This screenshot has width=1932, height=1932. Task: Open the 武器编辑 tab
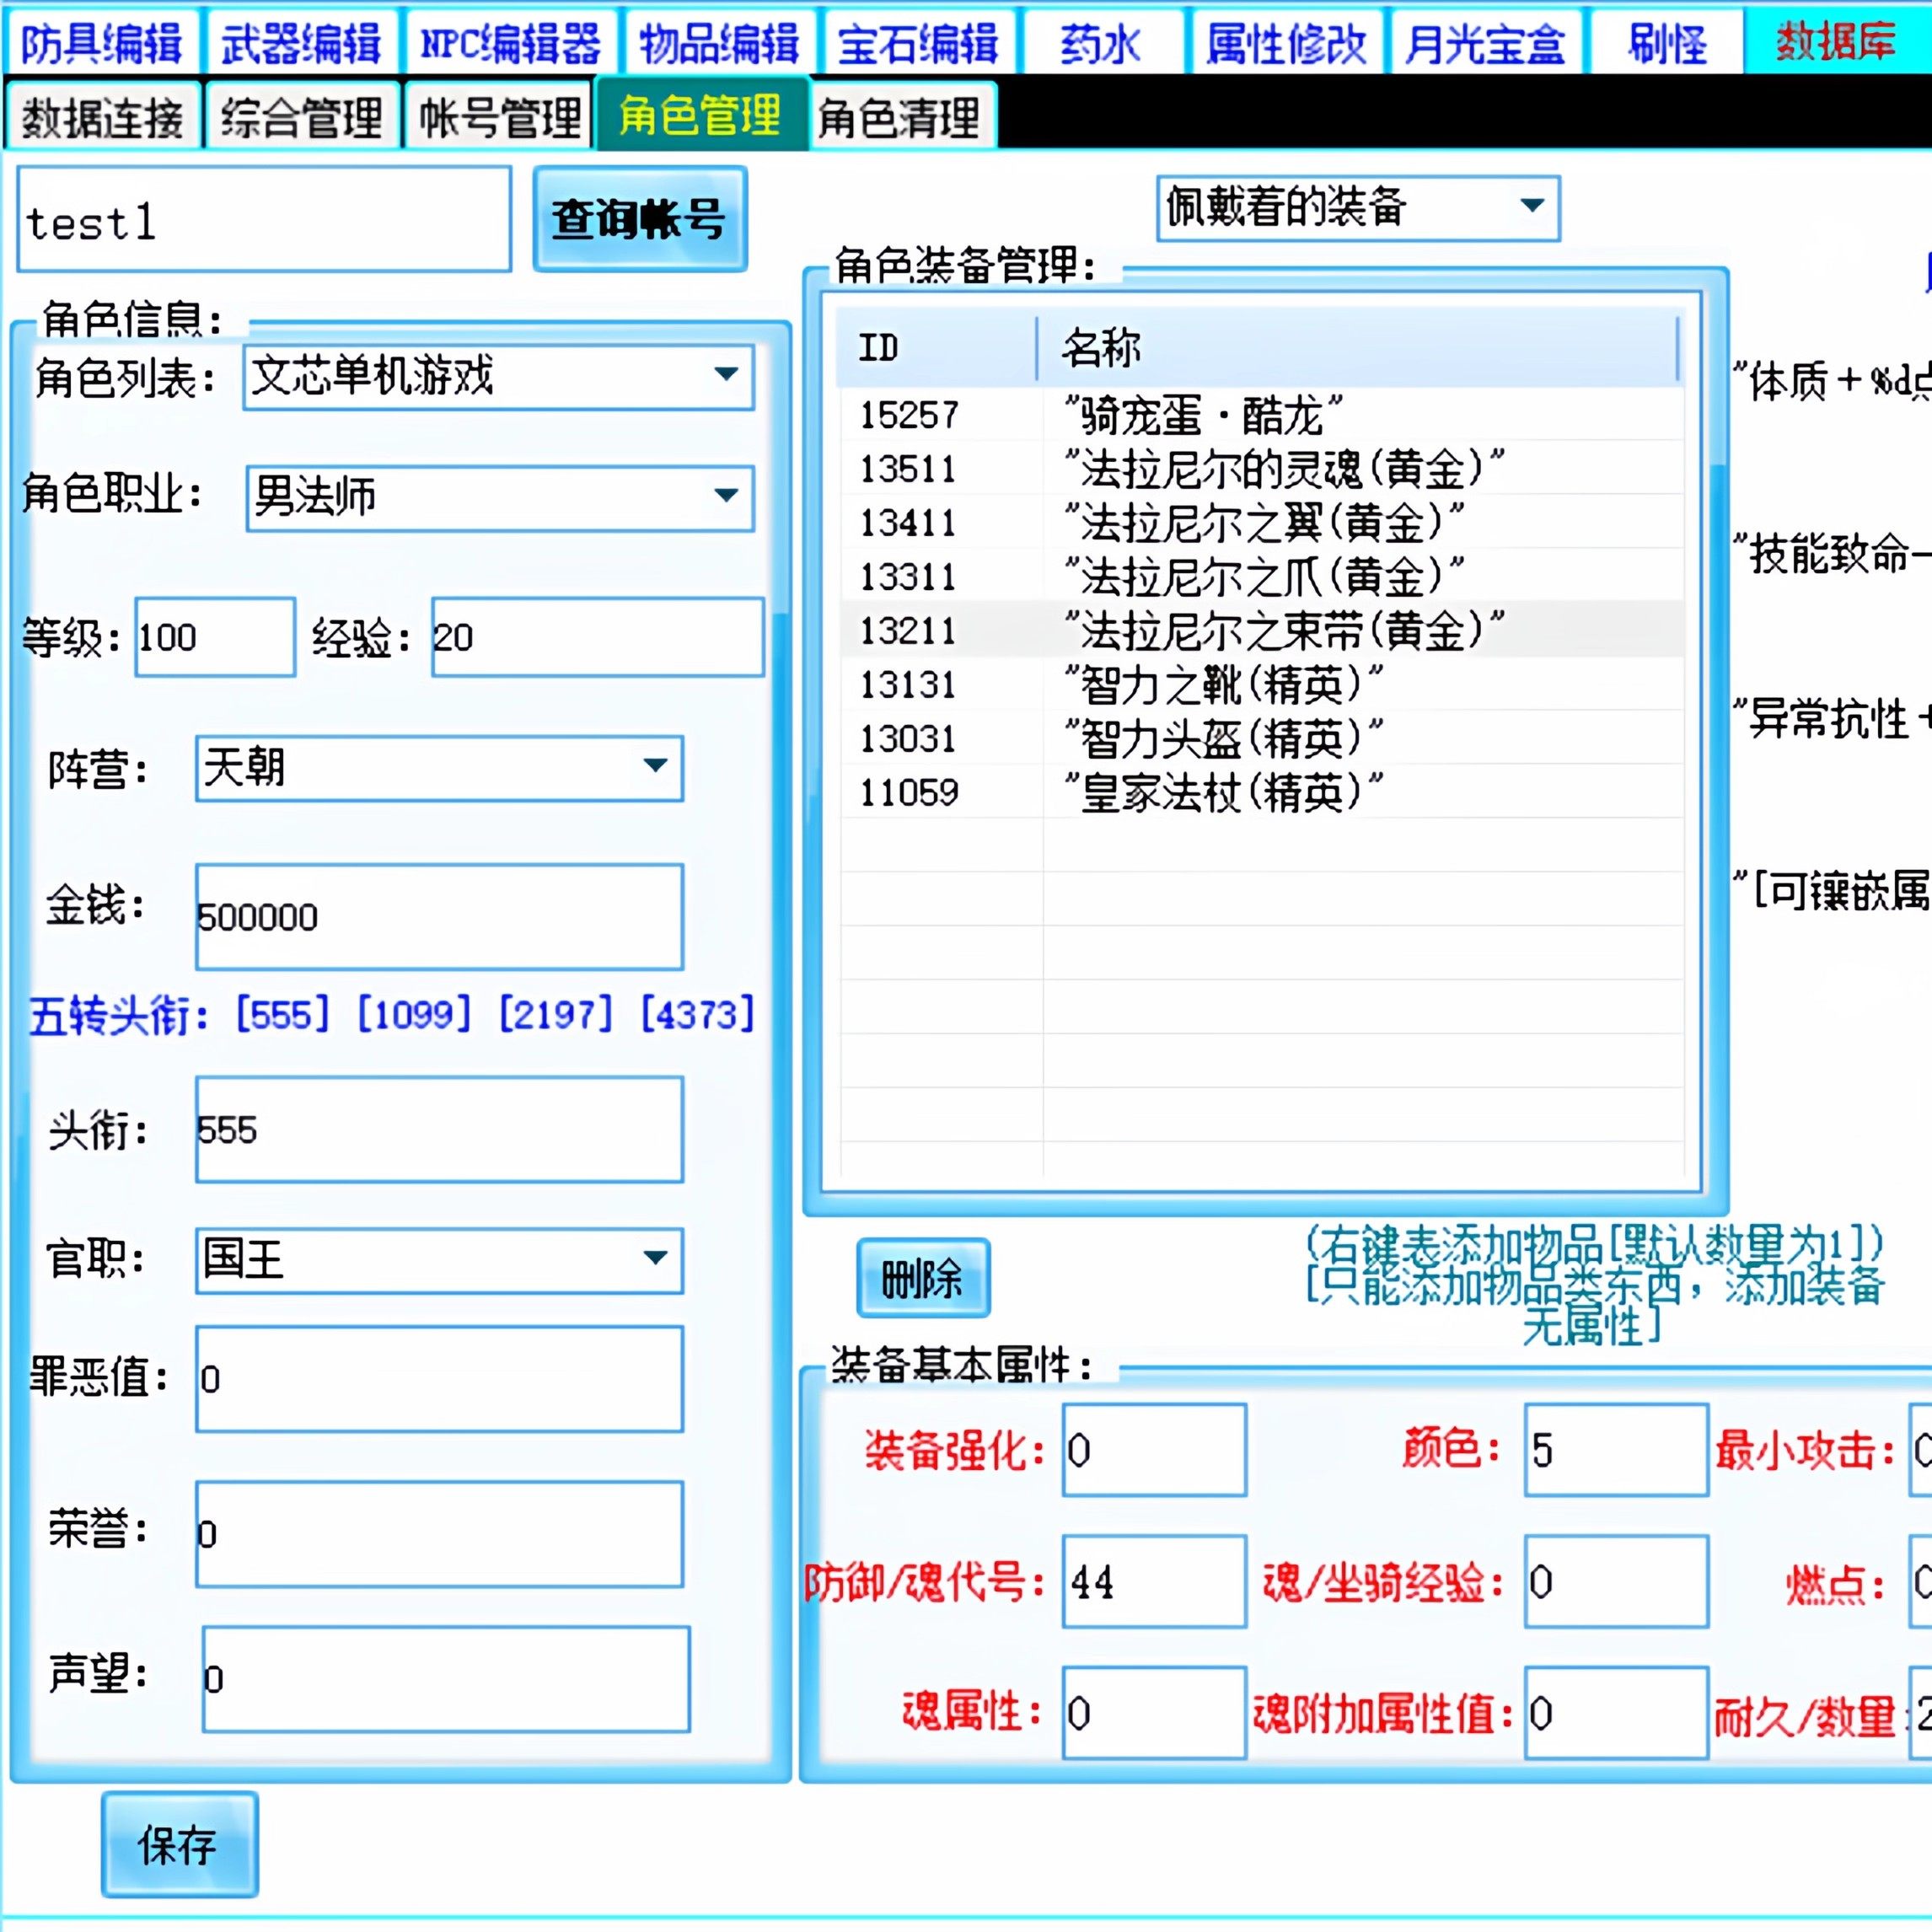tap(301, 43)
